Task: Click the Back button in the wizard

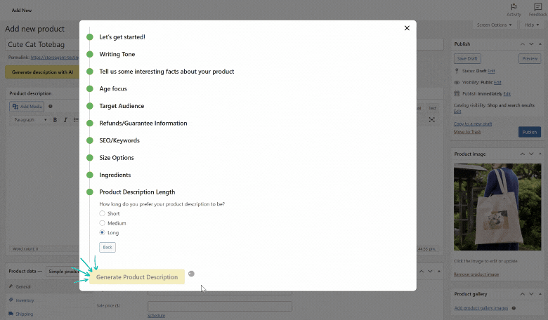Action: point(107,247)
